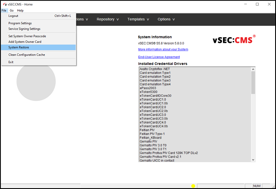
Task: Expand the Options dropdown
Action: coord(166,19)
